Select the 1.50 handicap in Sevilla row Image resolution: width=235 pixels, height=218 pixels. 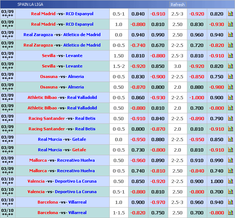118,56
